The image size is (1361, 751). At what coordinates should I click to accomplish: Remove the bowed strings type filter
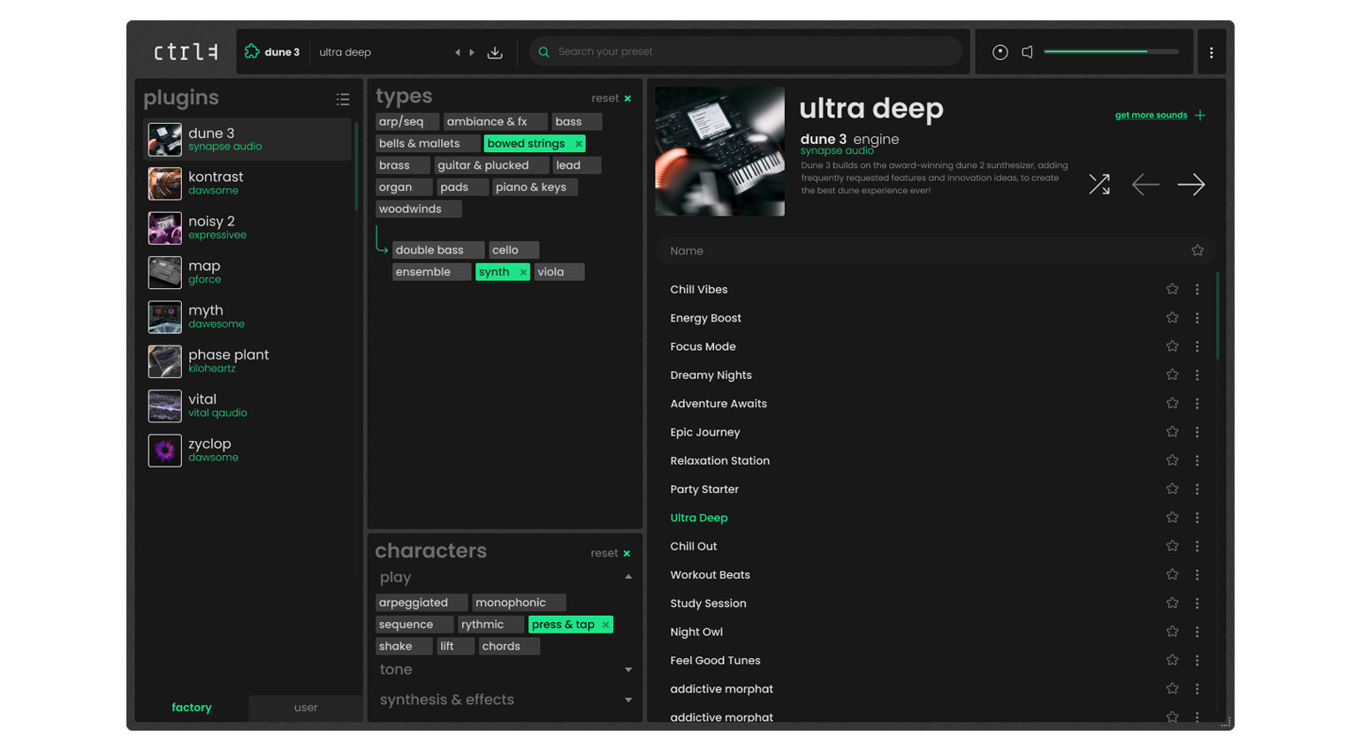click(x=579, y=144)
